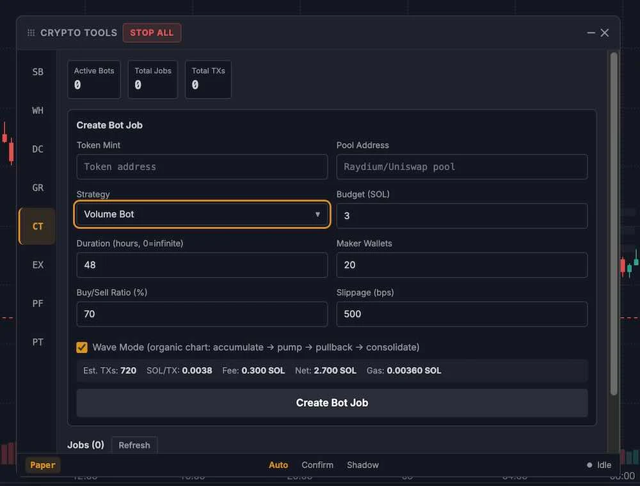The width and height of the screenshot is (640, 486).
Task: Open the PT sidebar tab
Action: coord(38,341)
